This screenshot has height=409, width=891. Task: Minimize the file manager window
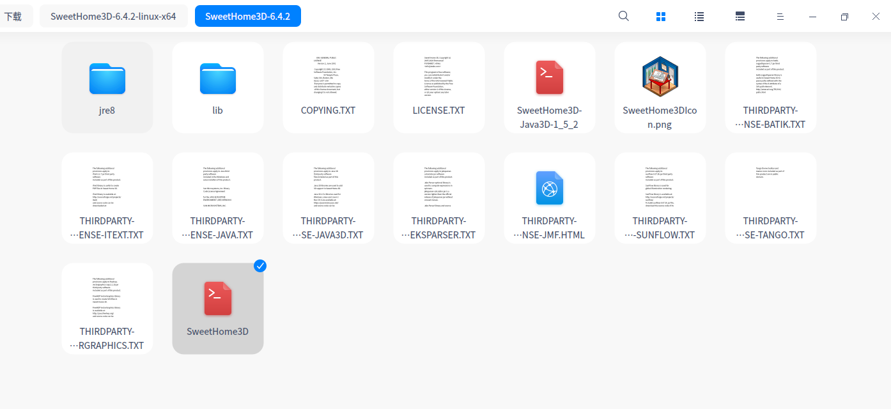(x=813, y=17)
